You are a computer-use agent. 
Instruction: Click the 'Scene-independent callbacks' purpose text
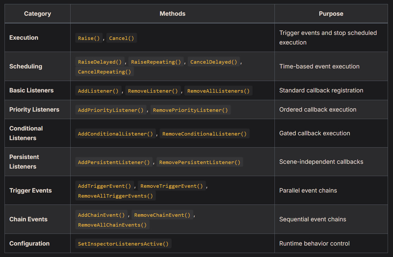[x=321, y=162]
